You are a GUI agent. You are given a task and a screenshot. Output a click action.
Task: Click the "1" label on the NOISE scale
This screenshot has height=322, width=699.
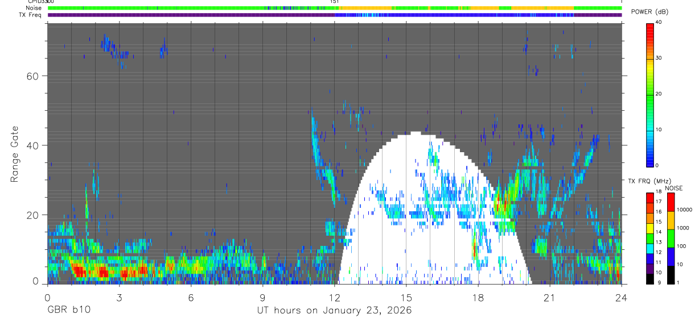pyautogui.click(x=679, y=282)
